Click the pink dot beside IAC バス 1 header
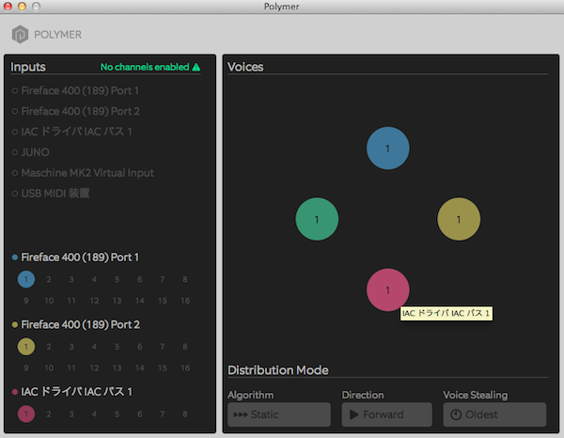Image resolution: width=564 pixels, height=438 pixels. (15, 392)
